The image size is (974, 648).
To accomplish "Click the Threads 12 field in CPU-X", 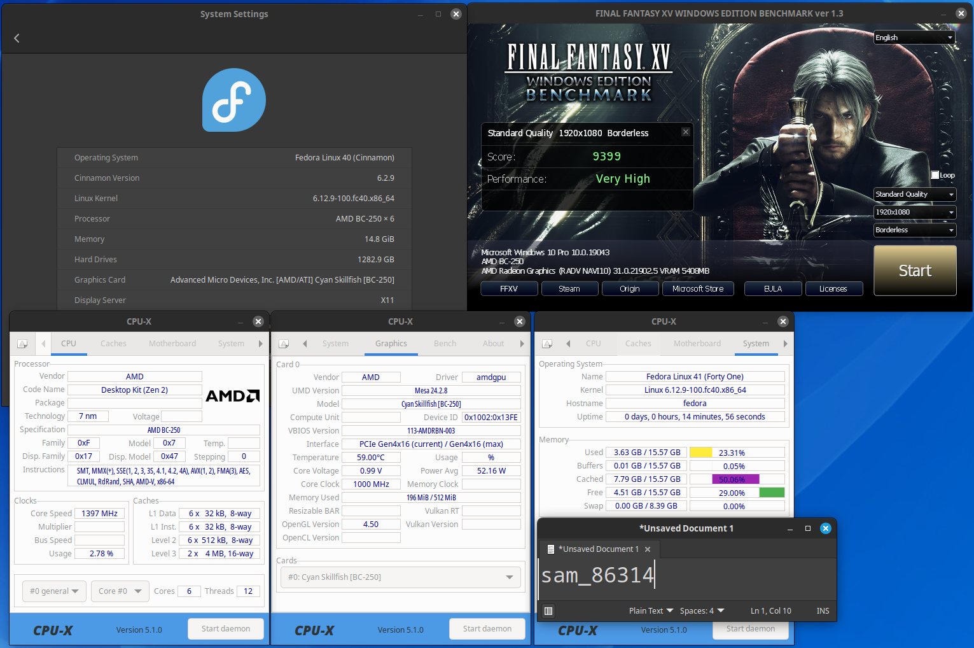I will (248, 591).
